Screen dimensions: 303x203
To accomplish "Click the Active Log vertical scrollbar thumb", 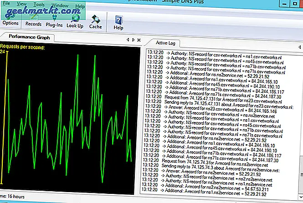I will (301, 175).
